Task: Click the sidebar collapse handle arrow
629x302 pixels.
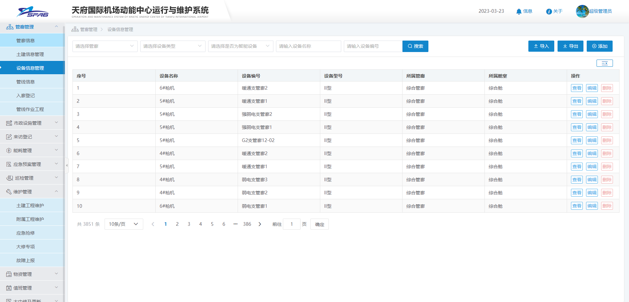Action: (x=67, y=165)
